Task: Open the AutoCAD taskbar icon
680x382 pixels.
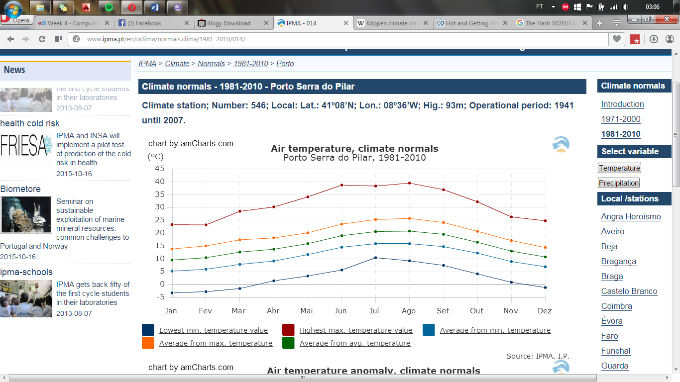Action: pos(86,7)
